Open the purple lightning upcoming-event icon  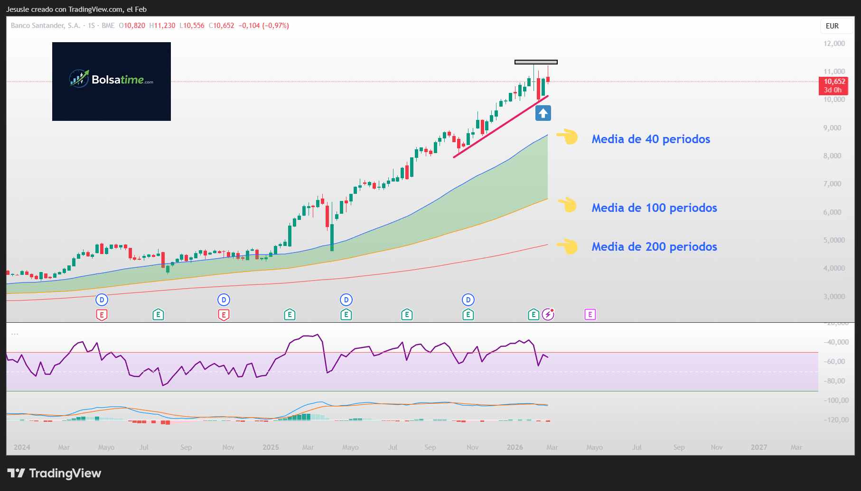tap(549, 314)
